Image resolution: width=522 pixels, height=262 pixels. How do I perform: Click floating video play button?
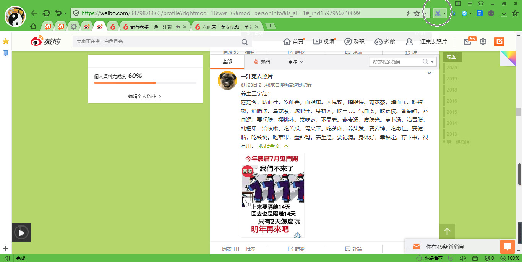pyautogui.click(x=21, y=232)
